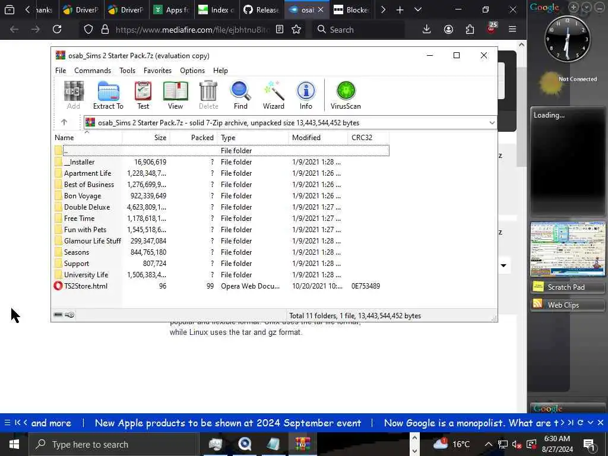Open the Commands menu
Image resolution: width=608 pixels, height=456 pixels.
(x=93, y=71)
